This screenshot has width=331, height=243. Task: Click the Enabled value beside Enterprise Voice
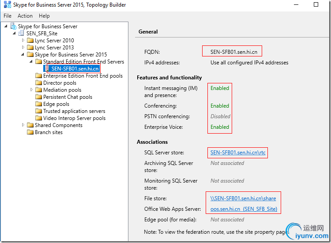(220, 127)
